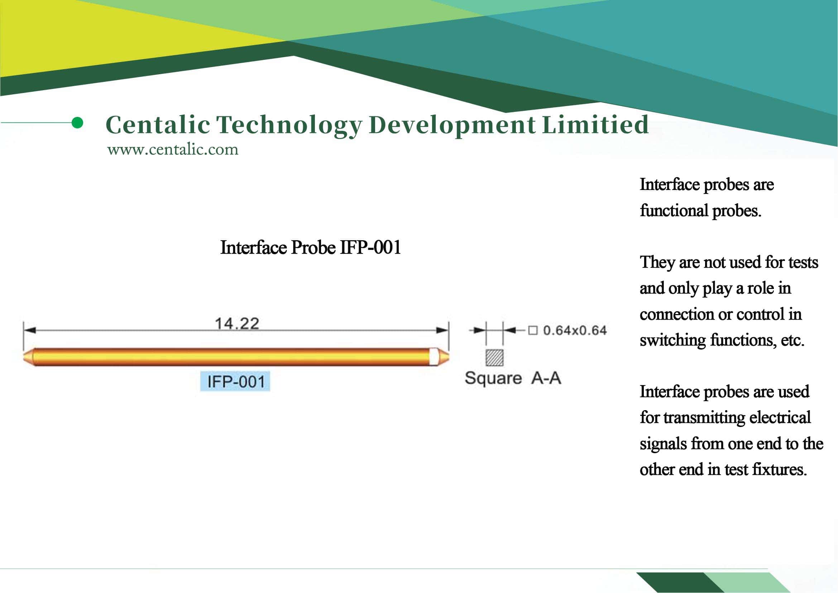Click the green bullet dot beside company name
Screen dimensions: 838x593
77,123
